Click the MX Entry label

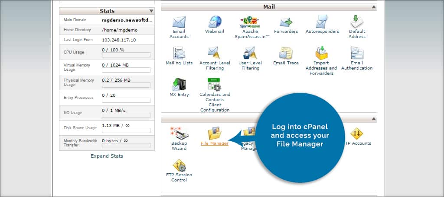(x=179, y=94)
